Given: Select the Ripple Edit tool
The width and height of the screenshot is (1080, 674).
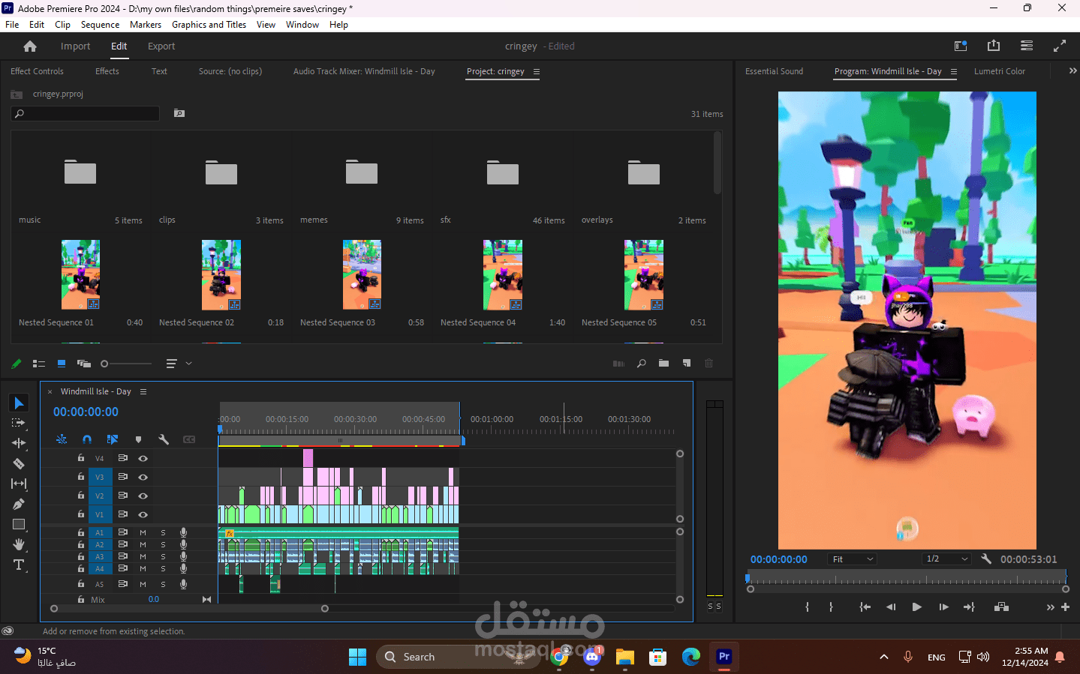Looking at the screenshot, I should coord(19,443).
